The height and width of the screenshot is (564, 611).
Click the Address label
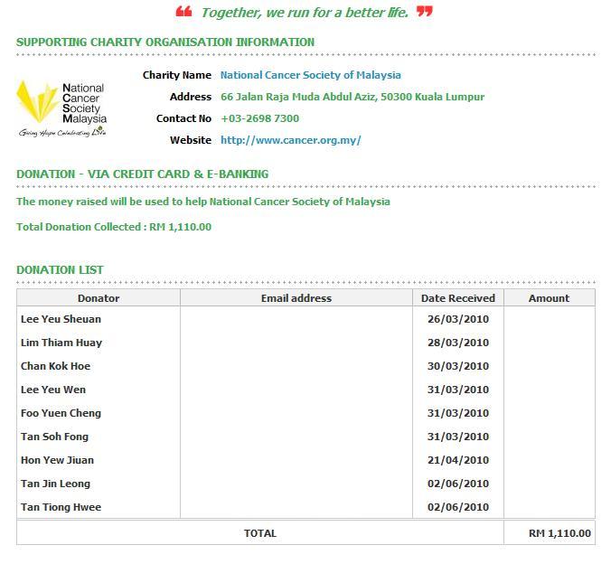191,97
